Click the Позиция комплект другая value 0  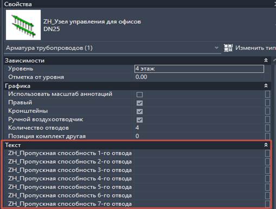tap(137, 136)
